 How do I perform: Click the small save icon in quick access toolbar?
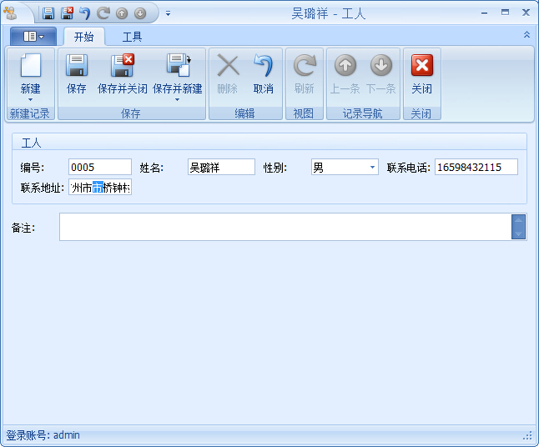tap(48, 13)
